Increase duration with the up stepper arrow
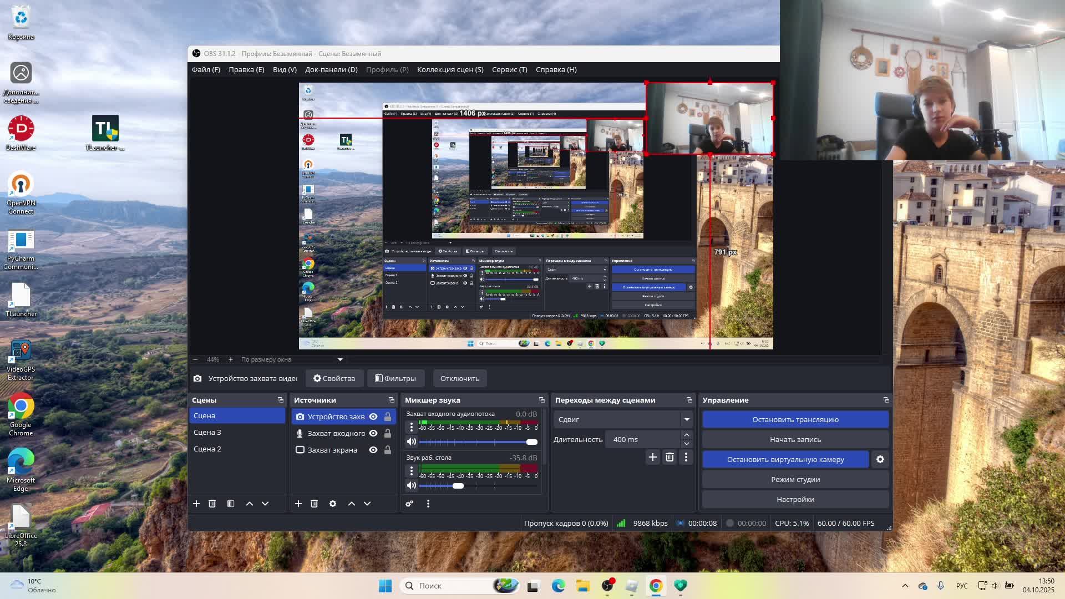The height and width of the screenshot is (599, 1065). tap(687, 435)
